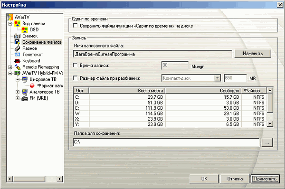Click the Телетекст TEXT icon
Screen dimensions: 285x189
(x=17, y=55)
